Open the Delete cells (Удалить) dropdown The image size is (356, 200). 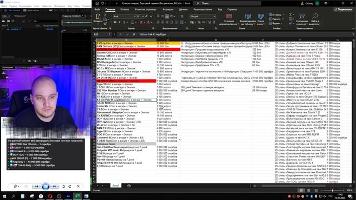click(276, 19)
